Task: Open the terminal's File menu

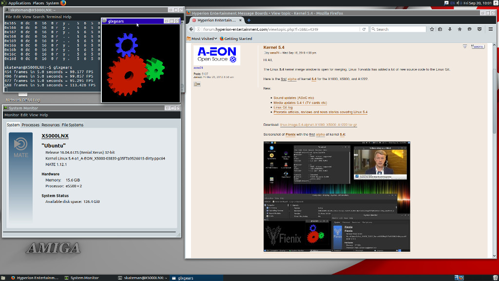Action: (9, 17)
